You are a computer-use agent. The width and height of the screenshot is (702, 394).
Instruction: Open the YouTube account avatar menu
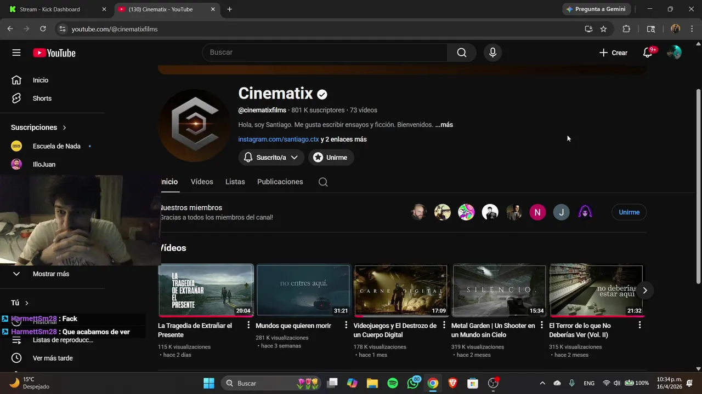coord(674,53)
